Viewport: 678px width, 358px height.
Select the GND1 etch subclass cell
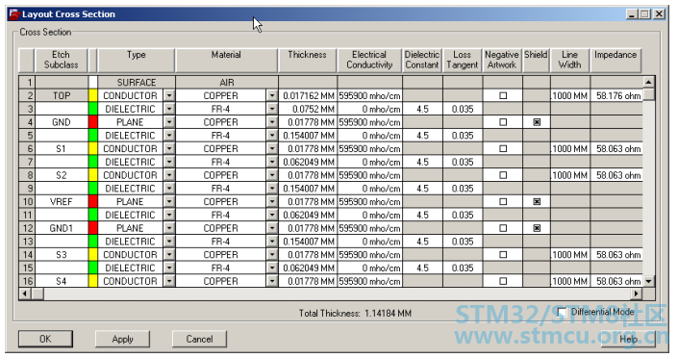click(x=62, y=228)
